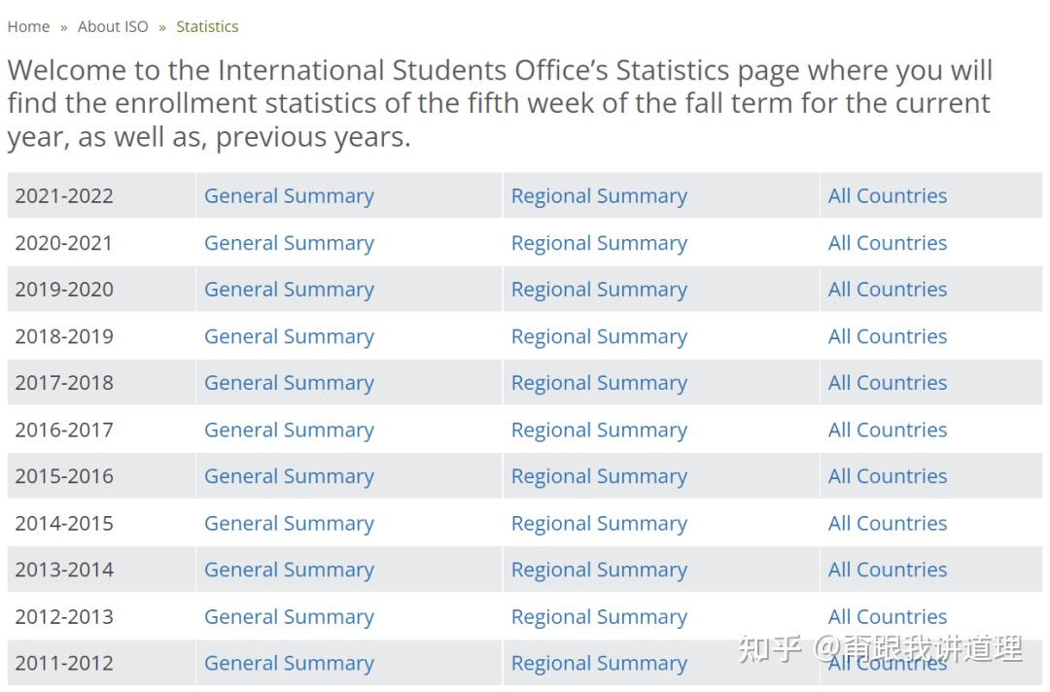Open 2017-2018 Regional Summary
The width and height of the screenshot is (1050, 692).
click(599, 383)
